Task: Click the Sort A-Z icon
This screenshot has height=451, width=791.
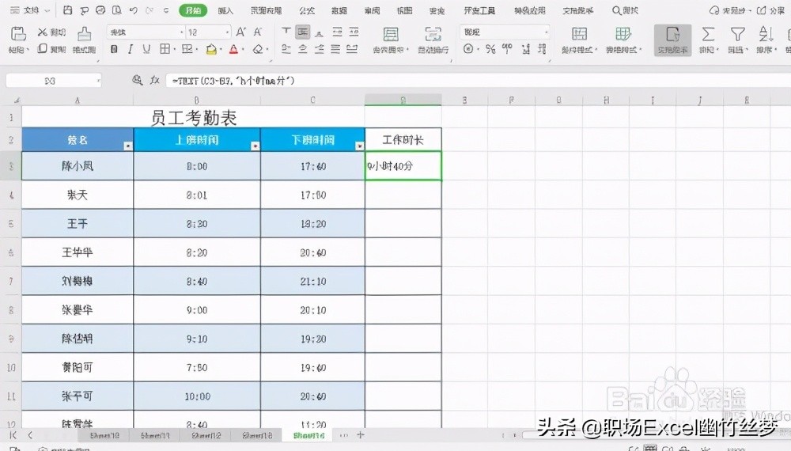Action: pyautogui.click(x=766, y=34)
